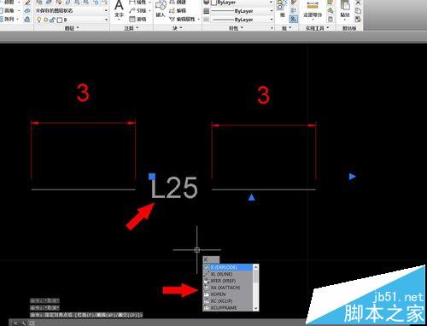Click the Offset tool icon beside Array
Image resolution: width=427 pixels, height=326 pixels.
coord(27,19)
